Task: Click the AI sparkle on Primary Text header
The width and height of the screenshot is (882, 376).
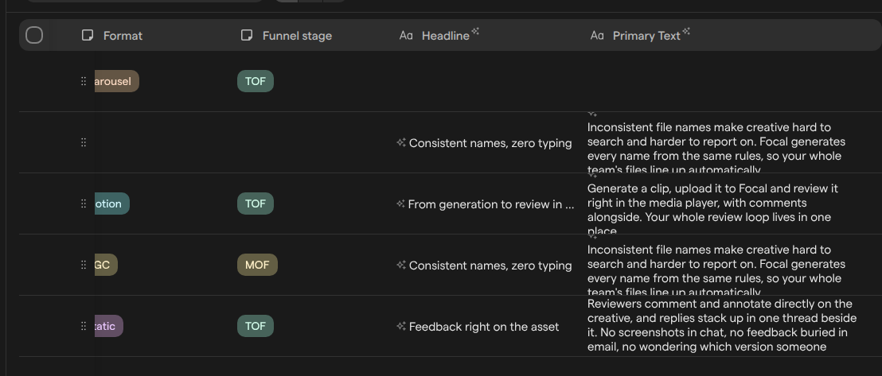Action: 686,32
